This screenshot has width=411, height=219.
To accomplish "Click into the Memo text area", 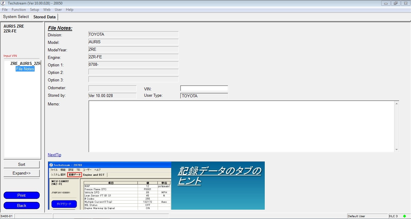I will 242,126.
